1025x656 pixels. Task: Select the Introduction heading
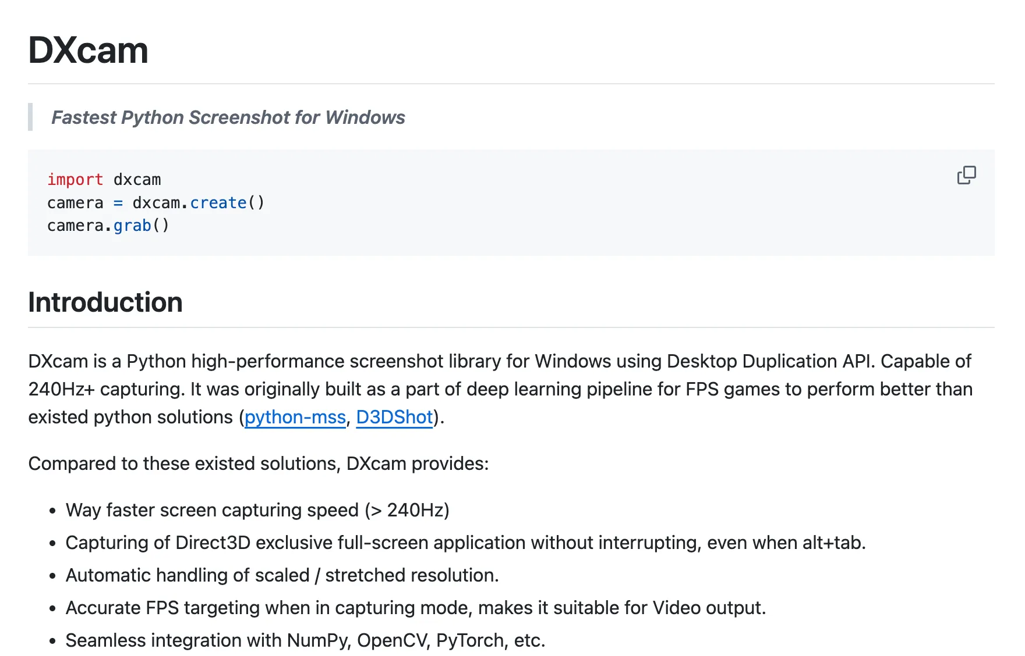105,302
